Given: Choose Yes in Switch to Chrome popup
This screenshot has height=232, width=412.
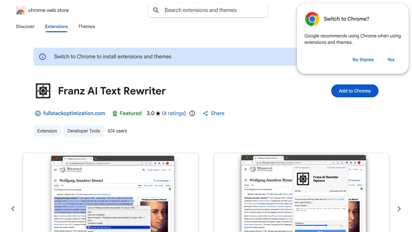Looking at the screenshot, I should tap(391, 60).
